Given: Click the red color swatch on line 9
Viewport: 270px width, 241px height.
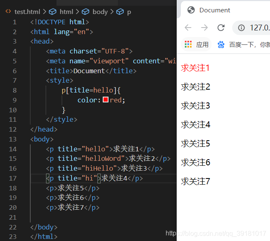Looking at the screenshot, I should 105,100.
